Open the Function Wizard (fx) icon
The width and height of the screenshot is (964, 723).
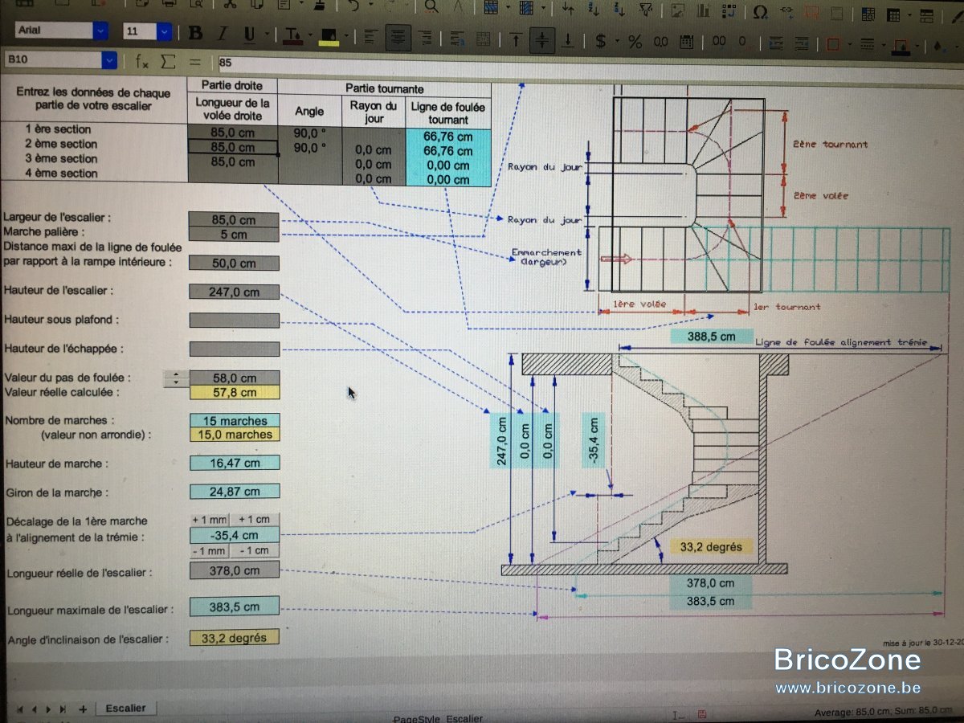(x=142, y=61)
